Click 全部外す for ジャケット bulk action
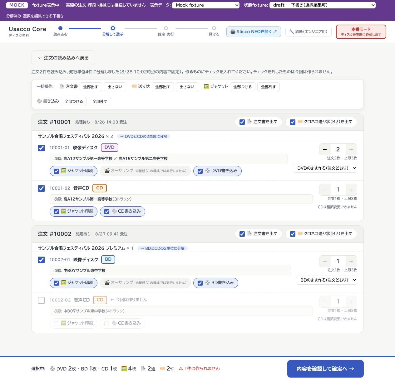This screenshot has height=381, width=395. [x=269, y=87]
